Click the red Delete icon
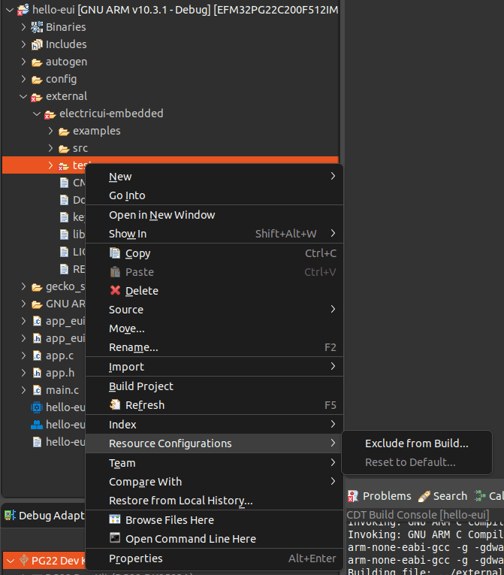This screenshot has height=575, width=504. [x=115, y=291]
